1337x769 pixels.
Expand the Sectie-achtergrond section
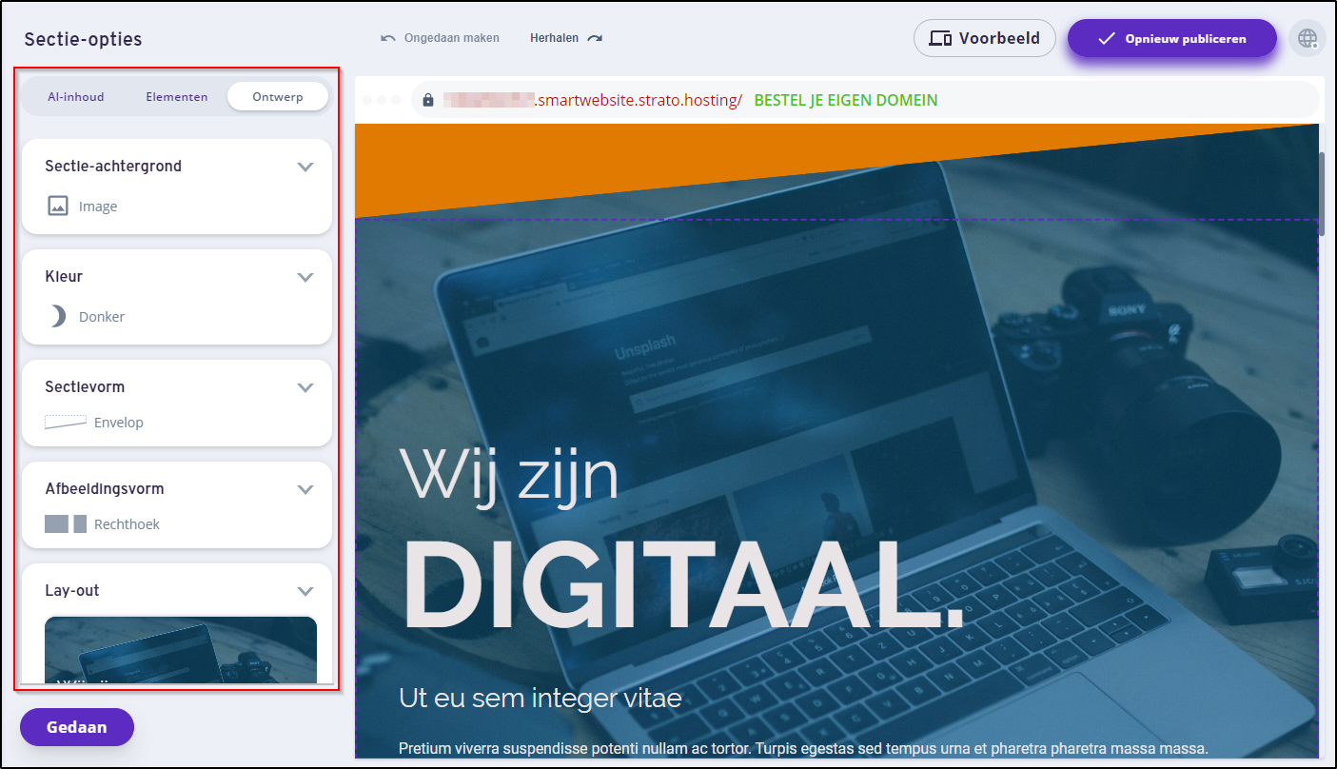pyautogui.click(x=305, y=166)
